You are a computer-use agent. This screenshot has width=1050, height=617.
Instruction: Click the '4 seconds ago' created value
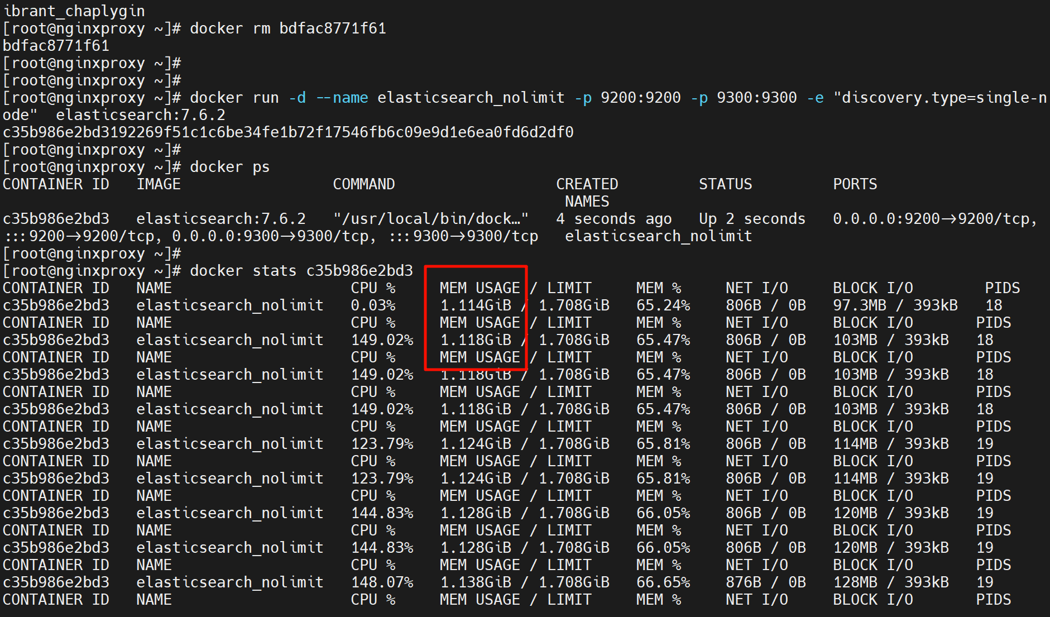click(613, 219)
